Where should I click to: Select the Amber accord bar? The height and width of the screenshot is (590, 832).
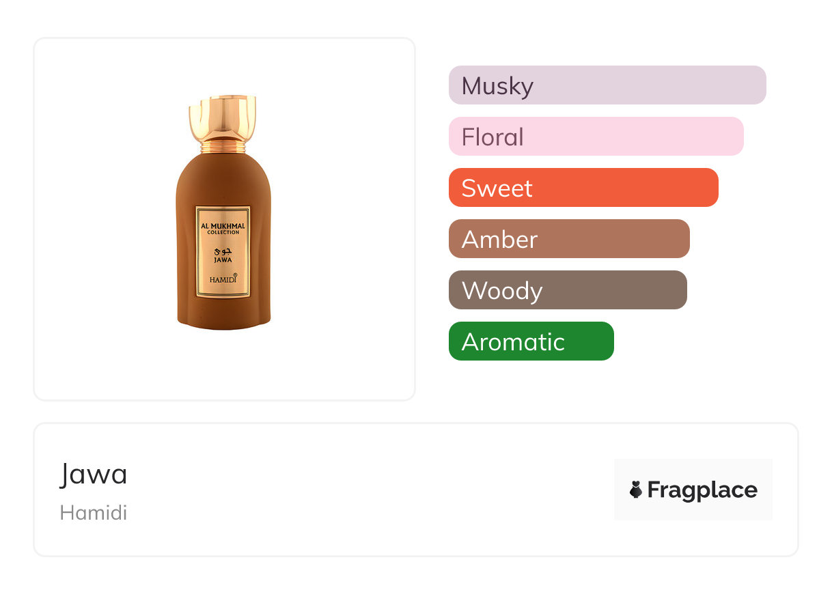click(x=569, y=239)
